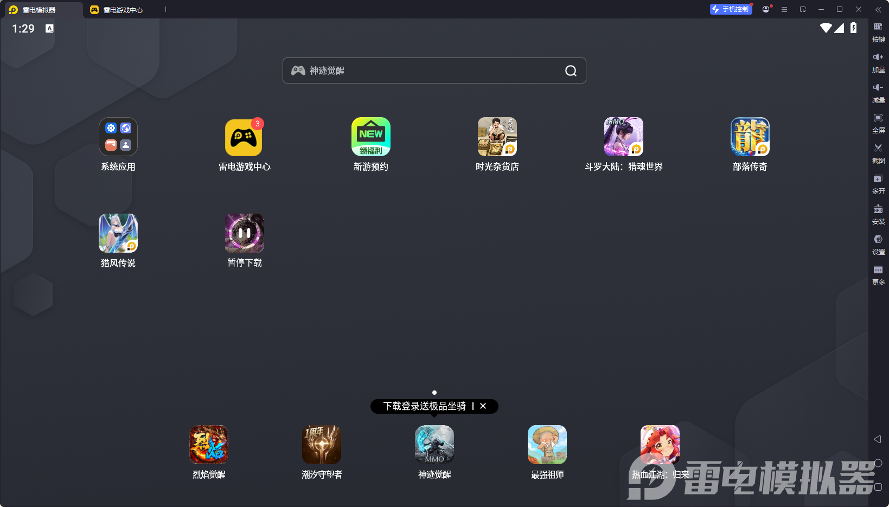
Task: Tap the Android home circle button
Action: coord(878,463)
